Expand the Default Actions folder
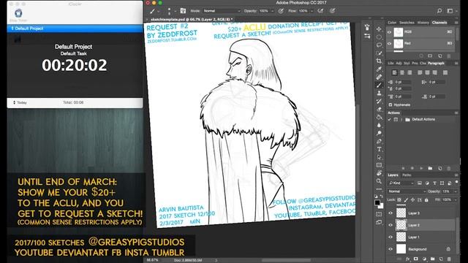This screenshot has width=468, height=263. [401, 120]
